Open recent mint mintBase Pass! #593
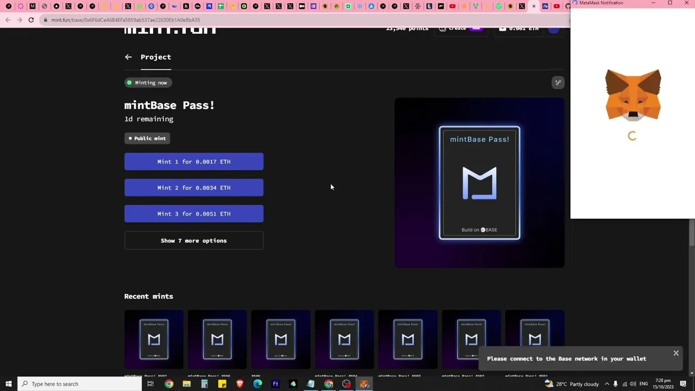This screenshot has width=695, height=391. (408, 339)
